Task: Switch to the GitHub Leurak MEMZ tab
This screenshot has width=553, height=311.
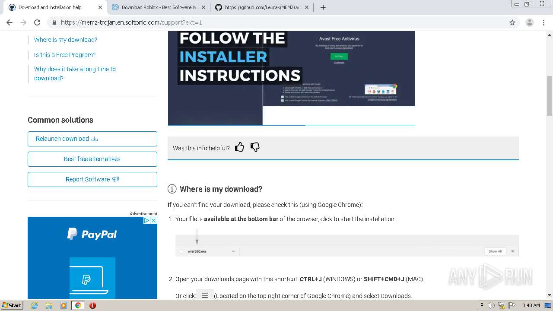Action: 262,7
